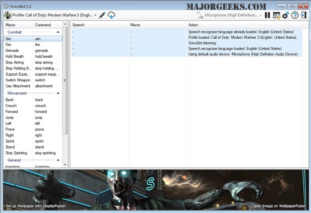
Task: Open the Microphone device dropdown
Action: 233,15
